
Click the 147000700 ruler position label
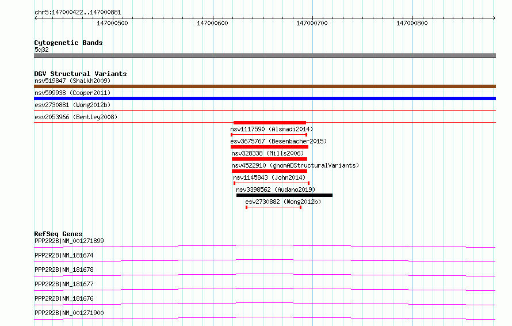(312, 23)
